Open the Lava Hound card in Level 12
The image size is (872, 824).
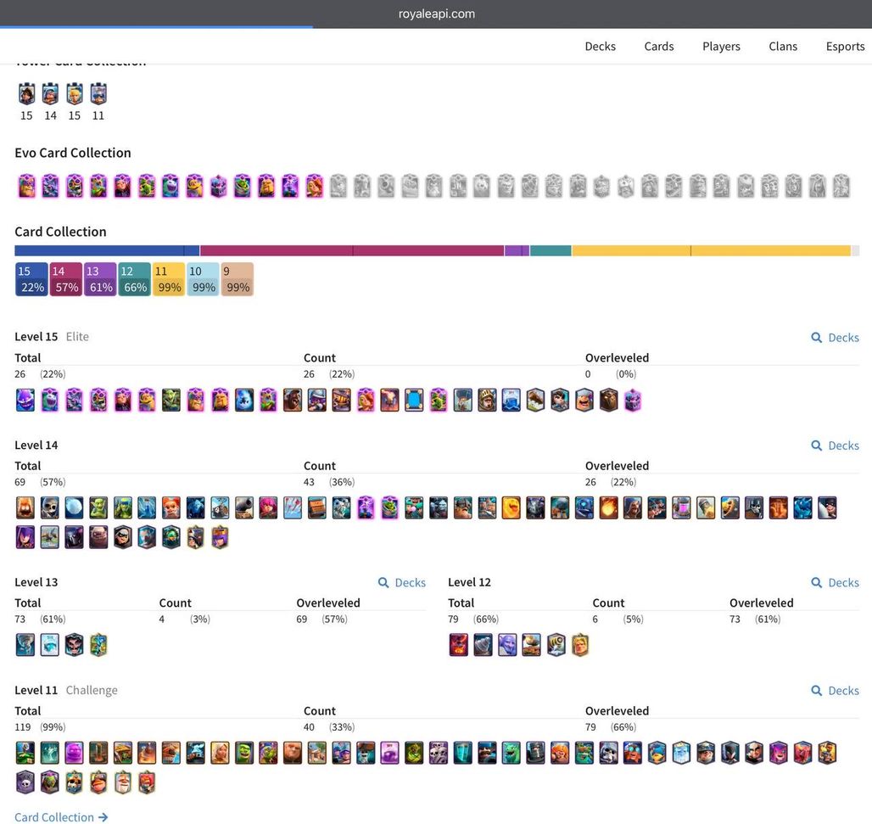458,645
